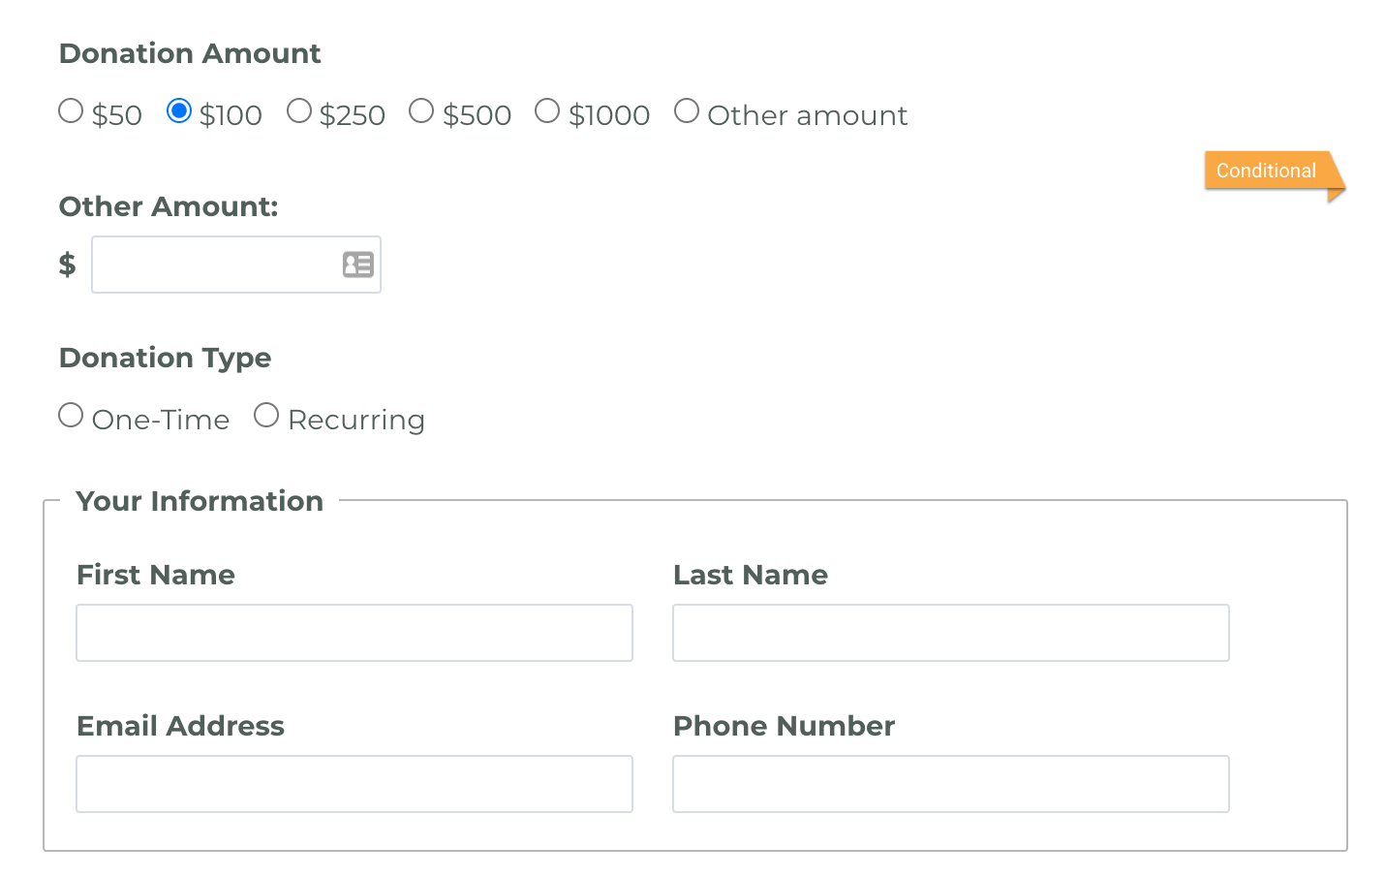The height and width of the screenshot is (878, 1386).
Task: Click into the First Name field
Action: (354, 633)
